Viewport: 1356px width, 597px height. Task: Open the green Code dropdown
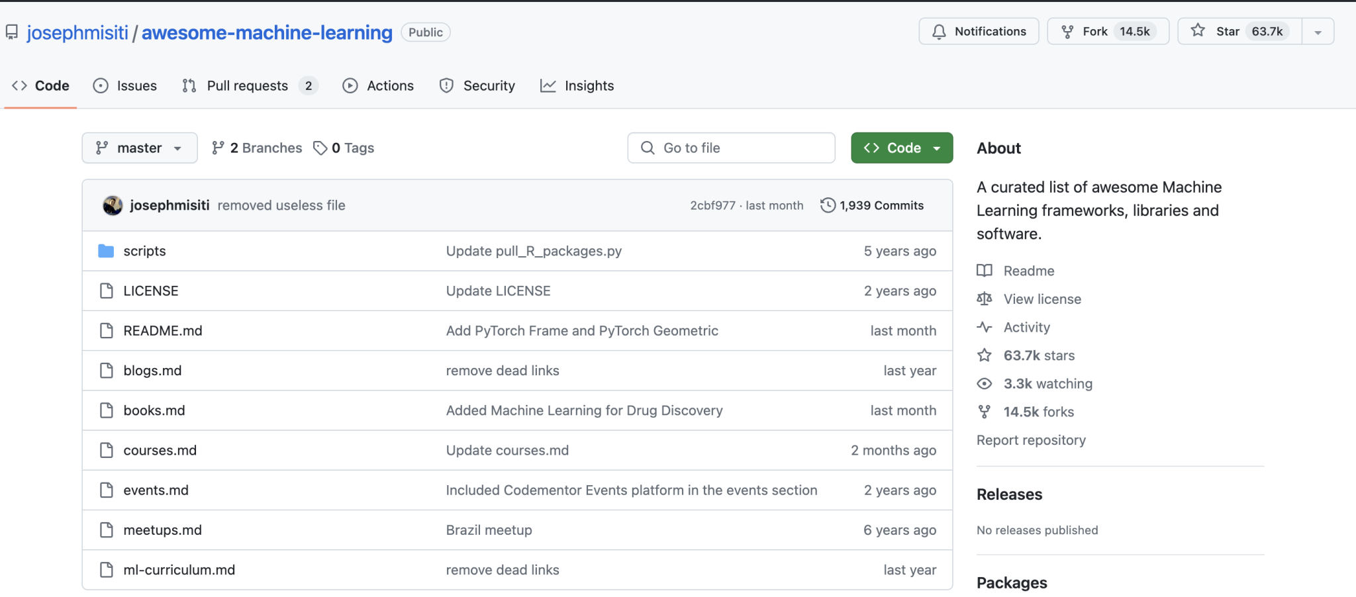[901, 148]
